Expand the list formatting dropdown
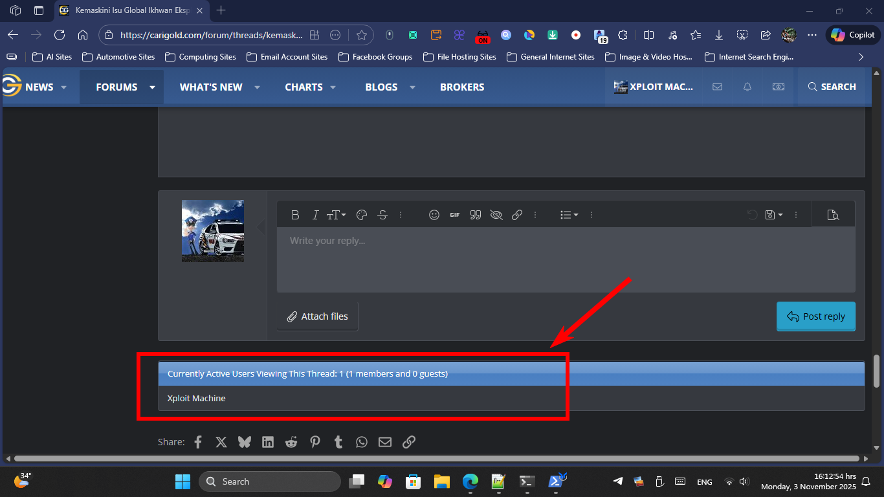This screenshot has width=884, height=497. (569, 215)
